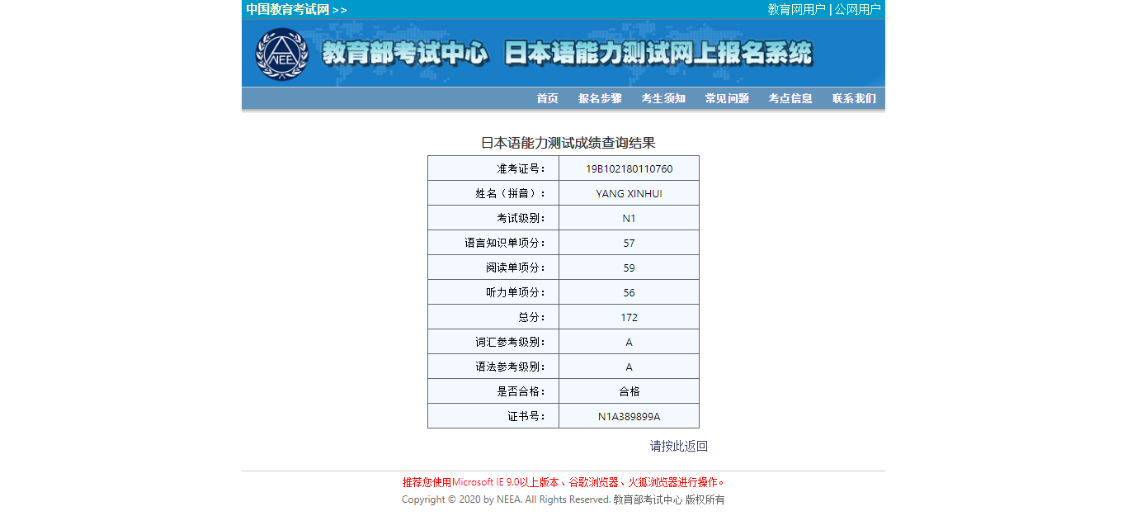The image size is (1127, 516).
Task: Open the 常见问题 menu item
Action: 727,98
